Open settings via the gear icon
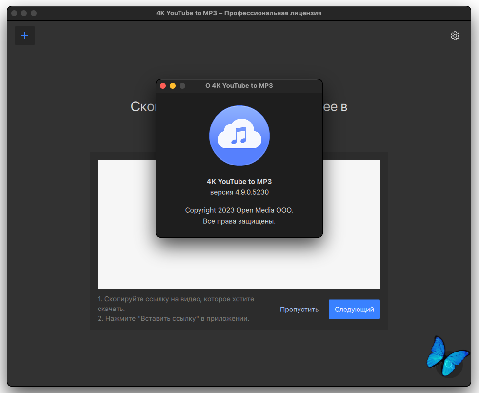Screen dimensions: 479x393 pos(455,36)
